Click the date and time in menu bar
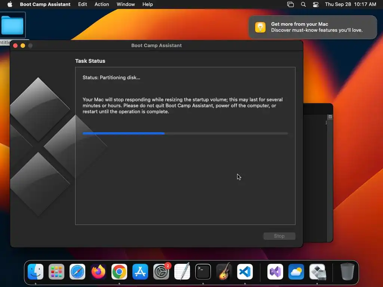The width and height of the screenshot is (383, 287). tap(350, 4)
